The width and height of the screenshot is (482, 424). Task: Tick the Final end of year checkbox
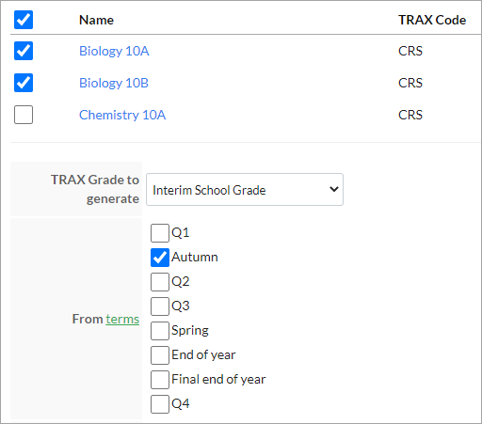pos(160,380)
